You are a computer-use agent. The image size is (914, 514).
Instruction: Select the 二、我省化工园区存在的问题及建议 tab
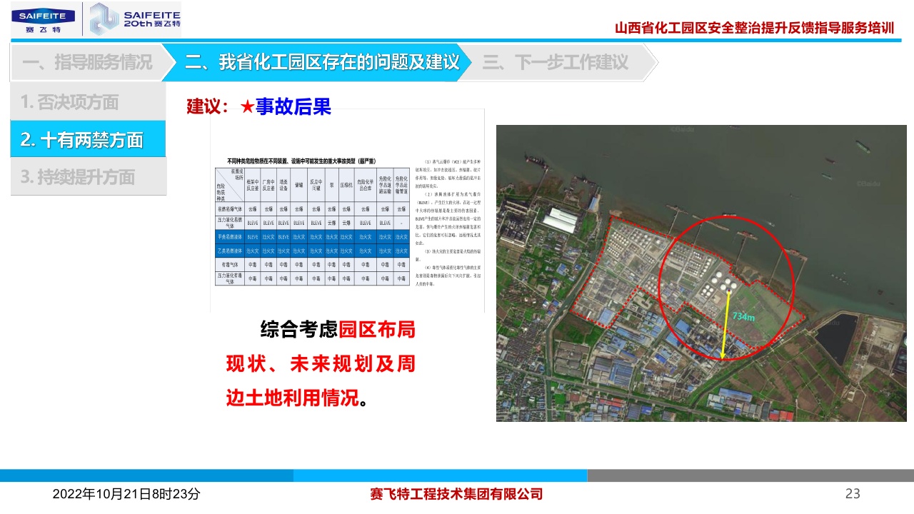coord(321,63)
